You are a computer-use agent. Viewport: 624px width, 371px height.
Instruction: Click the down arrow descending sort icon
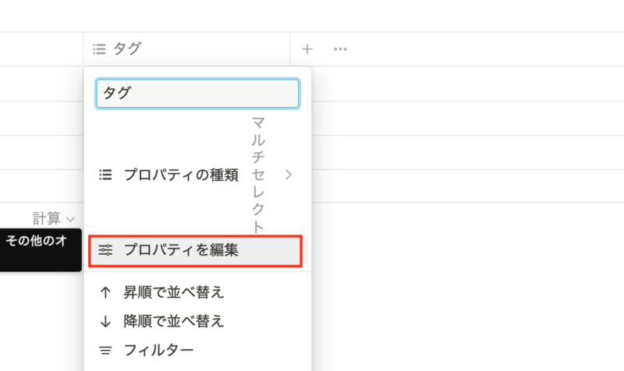tap(105, 321)
